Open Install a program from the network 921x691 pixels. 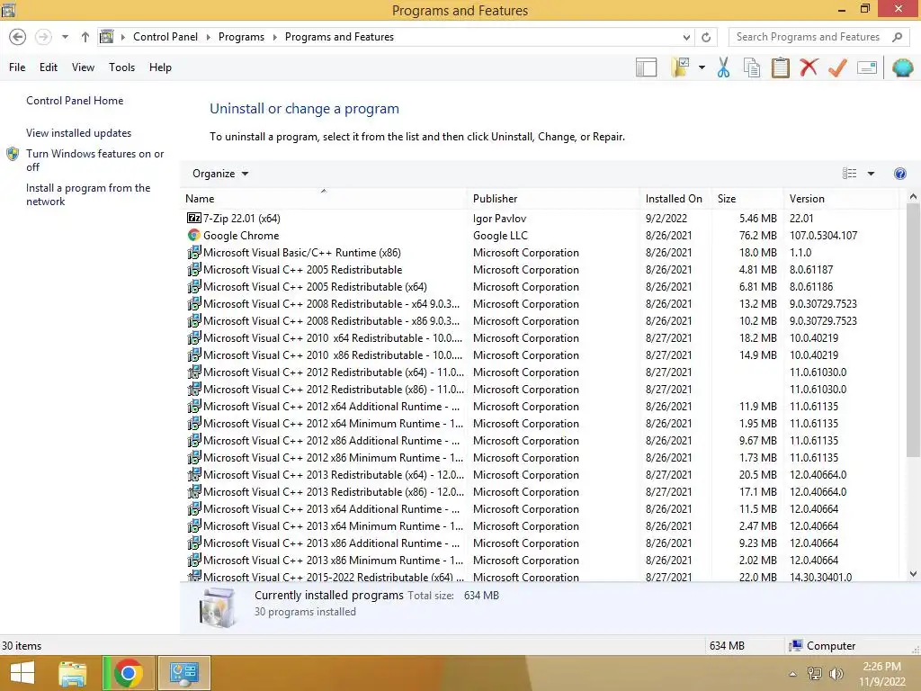(88, 194)
